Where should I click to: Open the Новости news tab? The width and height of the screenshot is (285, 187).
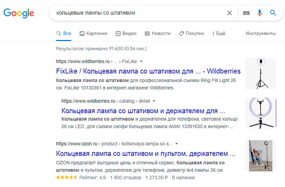pos(158,34)
